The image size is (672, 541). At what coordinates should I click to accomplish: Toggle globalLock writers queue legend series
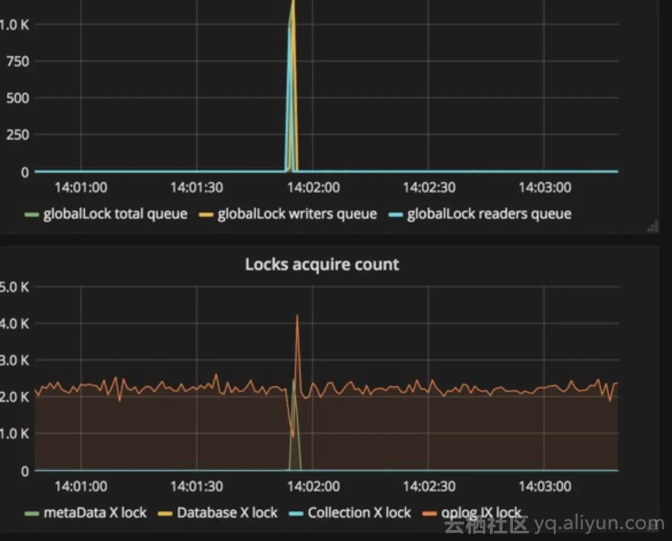298,214
